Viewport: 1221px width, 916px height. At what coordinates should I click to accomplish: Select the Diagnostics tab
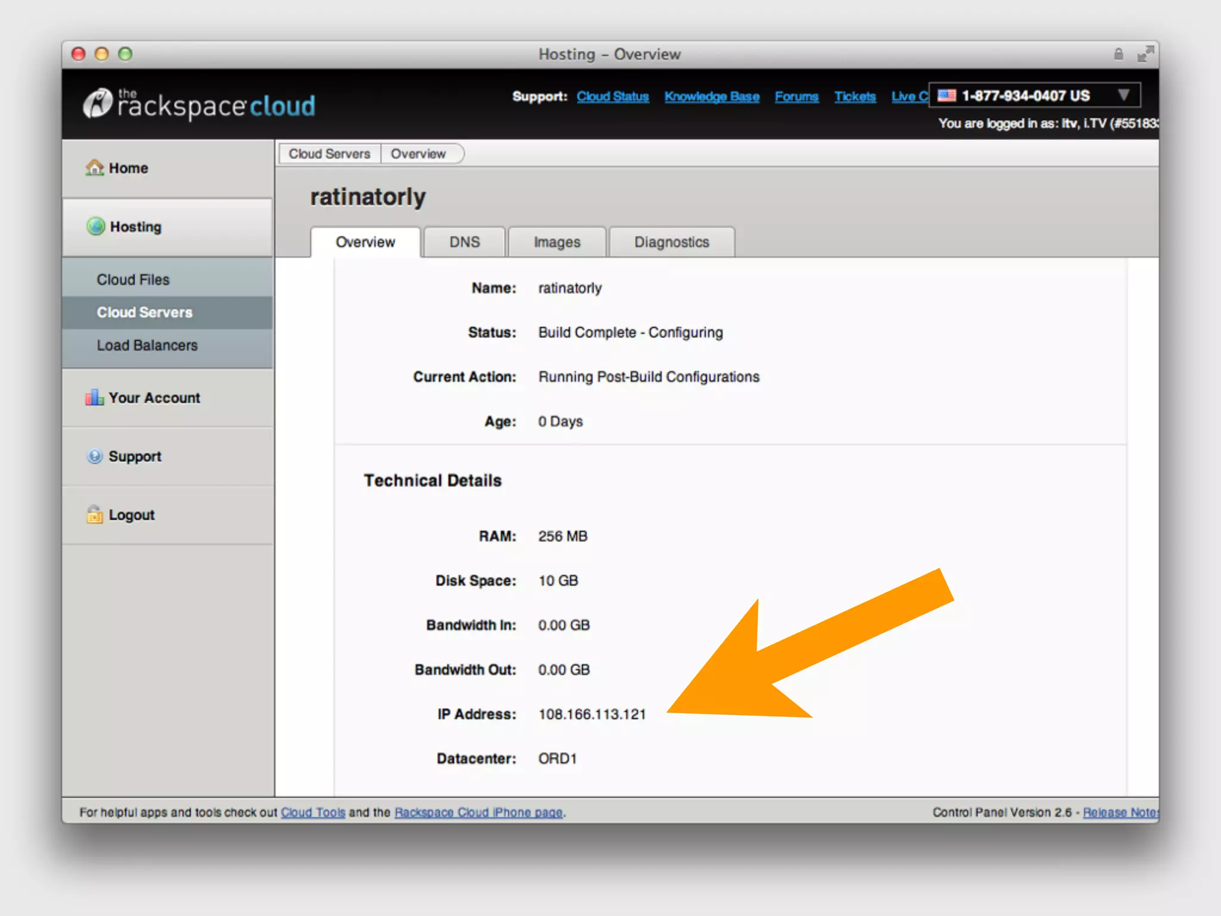click(x=671, y=242)
